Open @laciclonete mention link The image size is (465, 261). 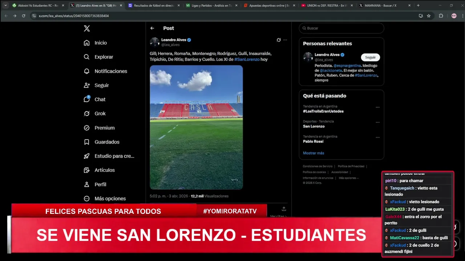point(331,70)
